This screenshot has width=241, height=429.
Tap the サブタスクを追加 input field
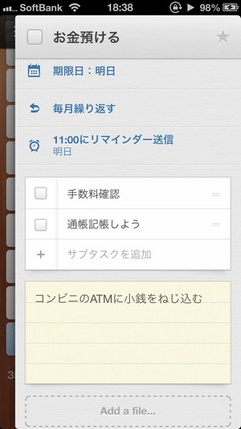click(x=144, y=255)
